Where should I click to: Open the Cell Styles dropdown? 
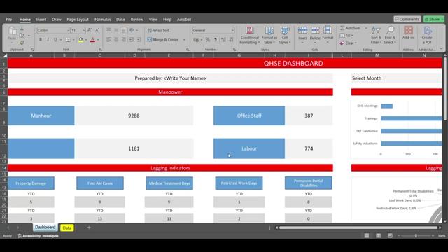285,36
